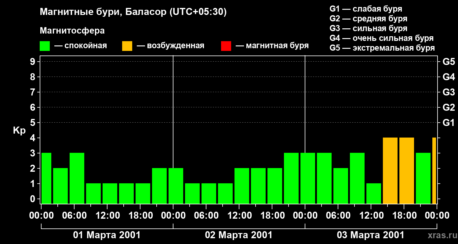Click the — магнитная буря legend label
This screenshot has height=244, width=458.
click(272, 46)
